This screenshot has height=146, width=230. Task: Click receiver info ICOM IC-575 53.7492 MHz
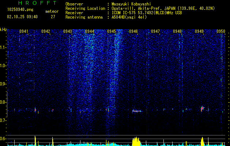pos(147,13)
